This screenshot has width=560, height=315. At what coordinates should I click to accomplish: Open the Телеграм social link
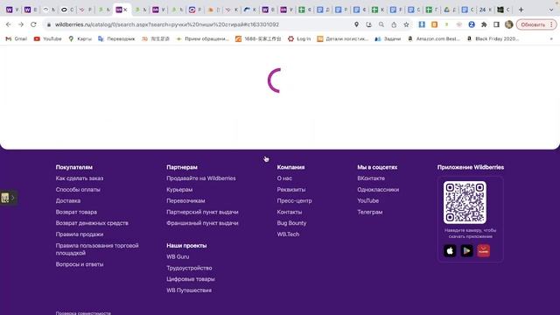pos(370,212)
